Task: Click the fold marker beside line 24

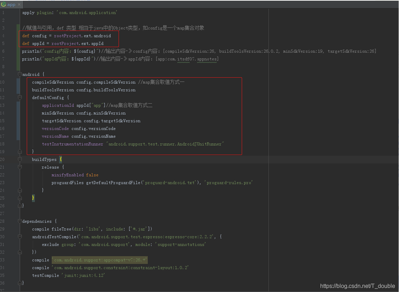Action: coord(20,190)
